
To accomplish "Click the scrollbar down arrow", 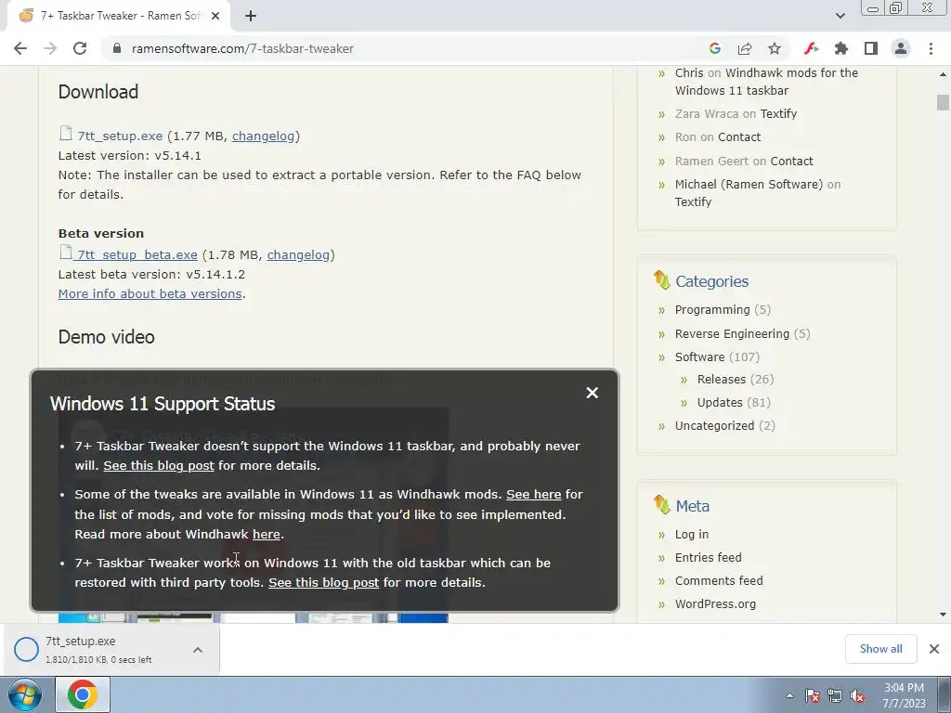I will [x=943, y=615].
